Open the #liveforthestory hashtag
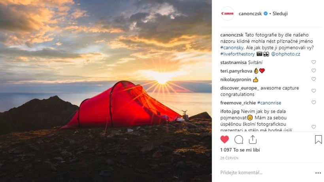The image size is (324, 182). tap(237, 54)
